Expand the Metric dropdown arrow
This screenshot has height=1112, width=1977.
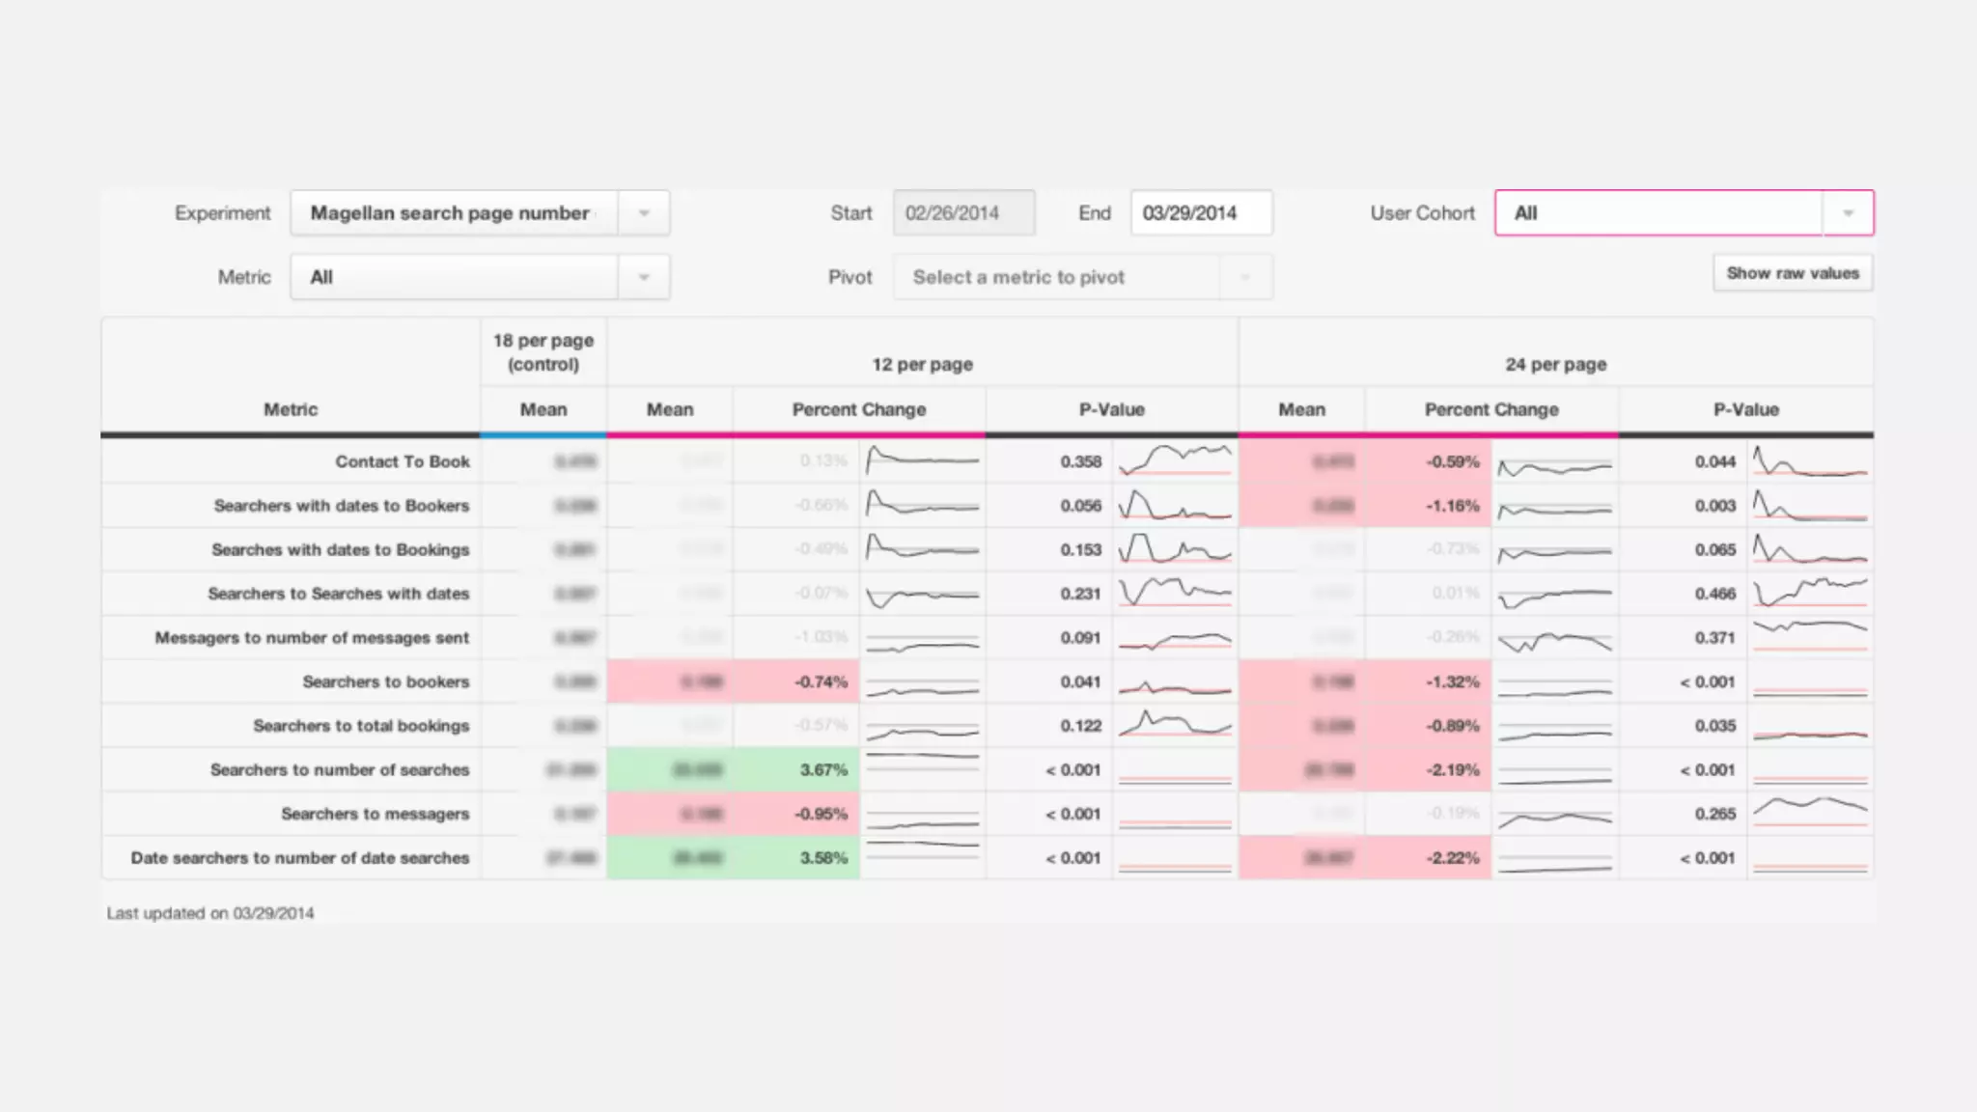tap(644, 278)
